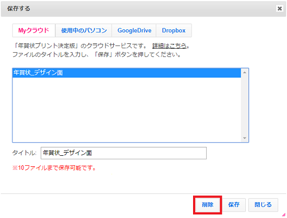This screenshot has height=218, width=287.
Task: Switch to the Dropbox tab
Action: pos(174,30)
